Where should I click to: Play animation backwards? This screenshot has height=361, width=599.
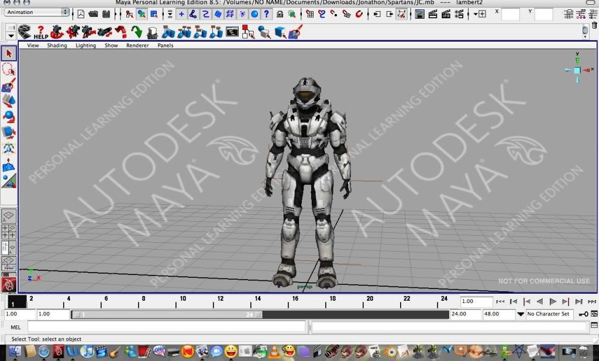[x=539, y=302]
